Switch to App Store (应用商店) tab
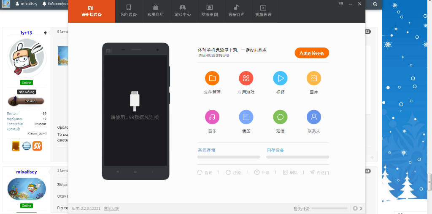Viewport: 432px width, 214px height. [x=155, y=11]
